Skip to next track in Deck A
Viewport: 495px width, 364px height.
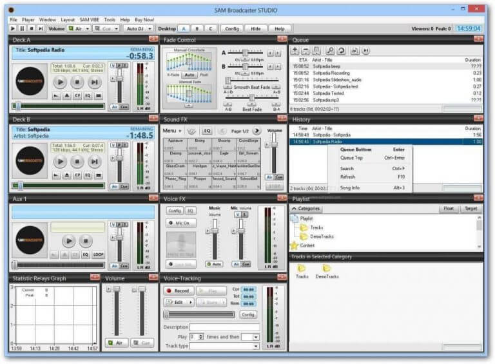click(94, 82)
